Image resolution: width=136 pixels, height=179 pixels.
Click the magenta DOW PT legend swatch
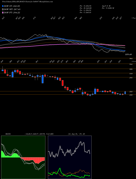click(3, 13)
